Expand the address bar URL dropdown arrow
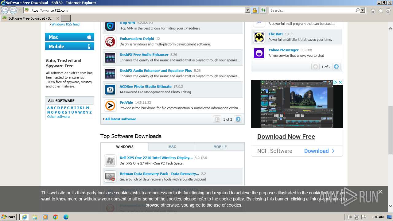Viewport: 393px width, 221px height. click(x=248, y=10)
